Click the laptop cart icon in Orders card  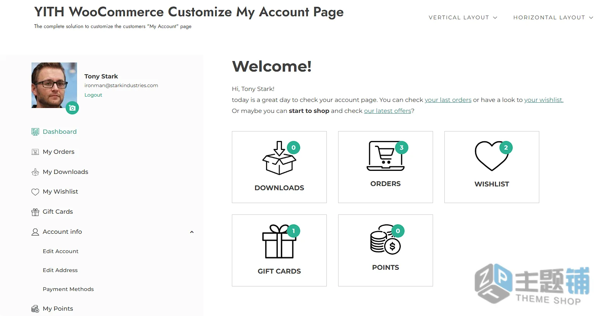click(x=386, y=156)
